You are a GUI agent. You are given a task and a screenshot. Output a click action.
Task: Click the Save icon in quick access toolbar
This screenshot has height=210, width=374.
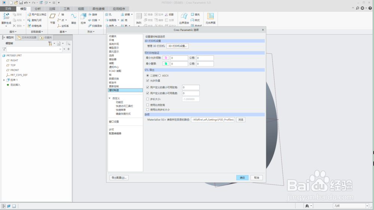click(x=21, y=3)
